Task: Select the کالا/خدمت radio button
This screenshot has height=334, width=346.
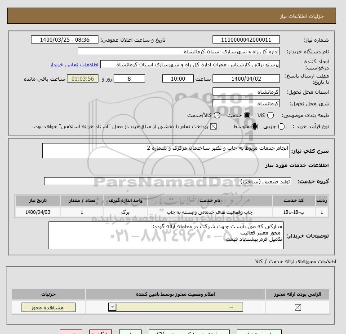Action: click(x=217, y=115)
